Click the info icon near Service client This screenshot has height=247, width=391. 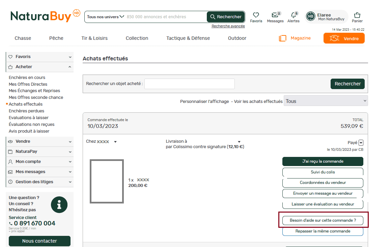[59, 204]
